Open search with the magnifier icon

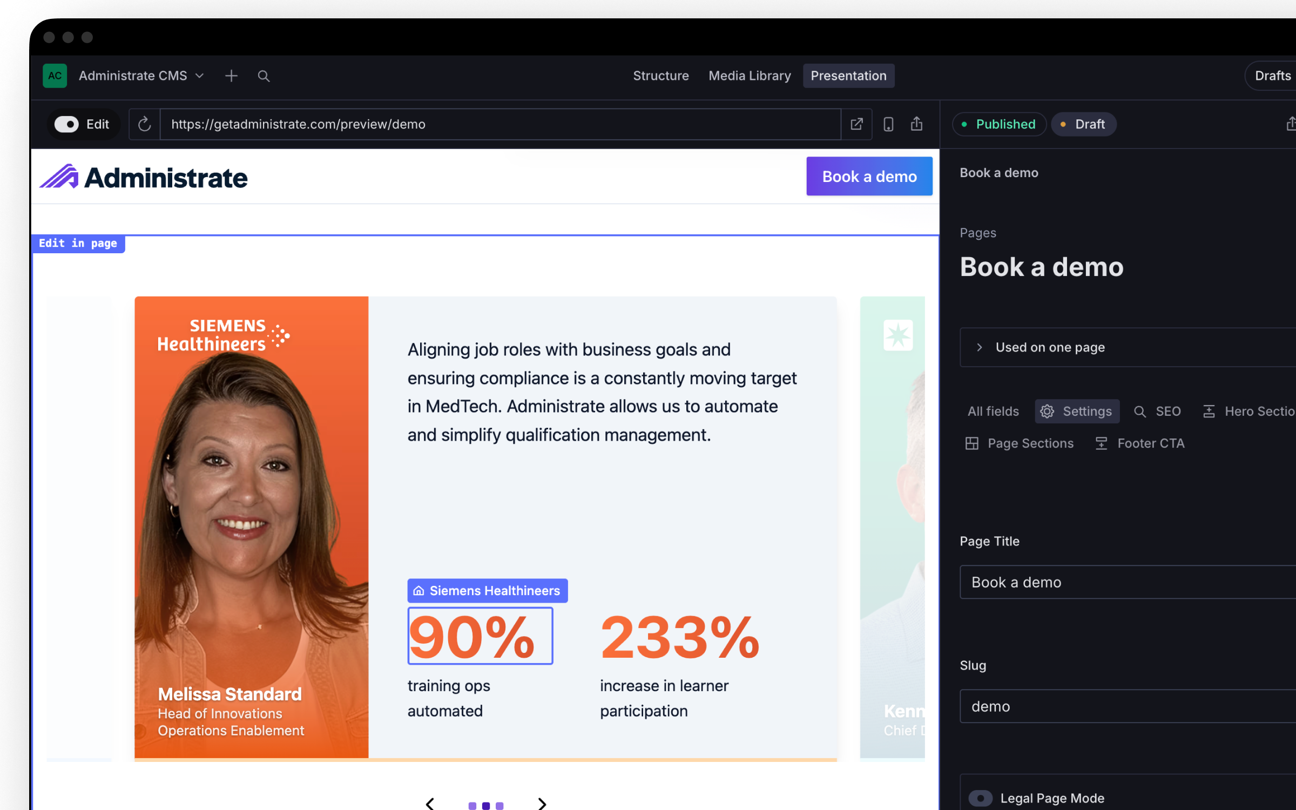(x=264, y=76)
